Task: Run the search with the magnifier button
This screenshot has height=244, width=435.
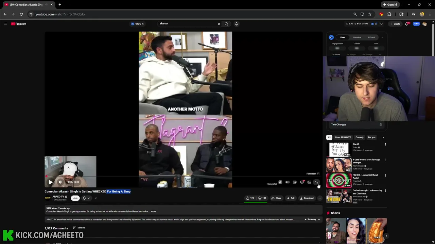Action: point(226,24)
